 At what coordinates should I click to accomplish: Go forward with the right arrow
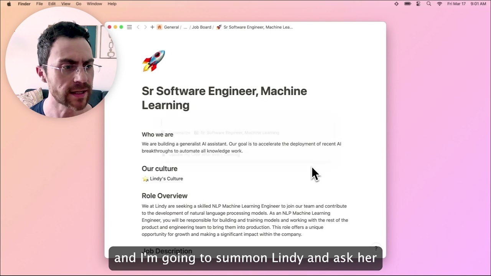pyautogui.click(x=145, y=27)
